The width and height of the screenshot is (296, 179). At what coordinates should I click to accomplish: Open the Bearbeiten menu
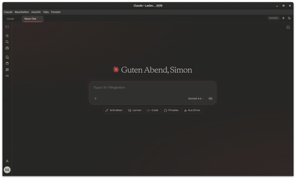tap(22, 12)
